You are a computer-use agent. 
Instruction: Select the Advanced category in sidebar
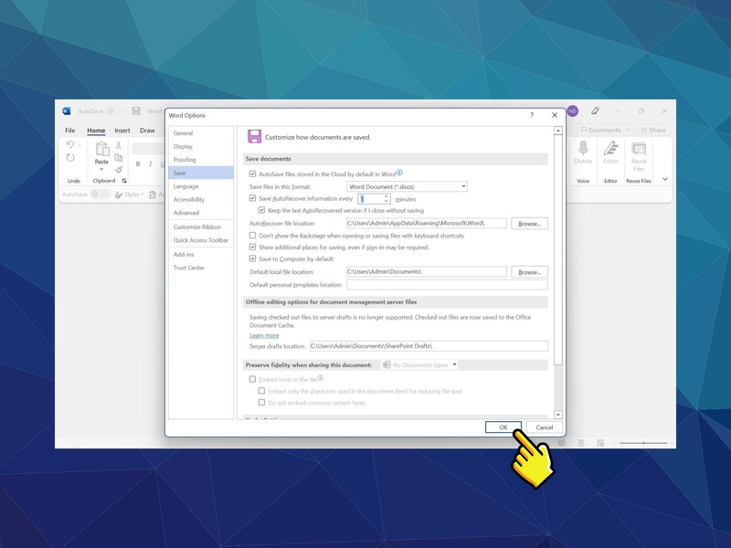186,213
